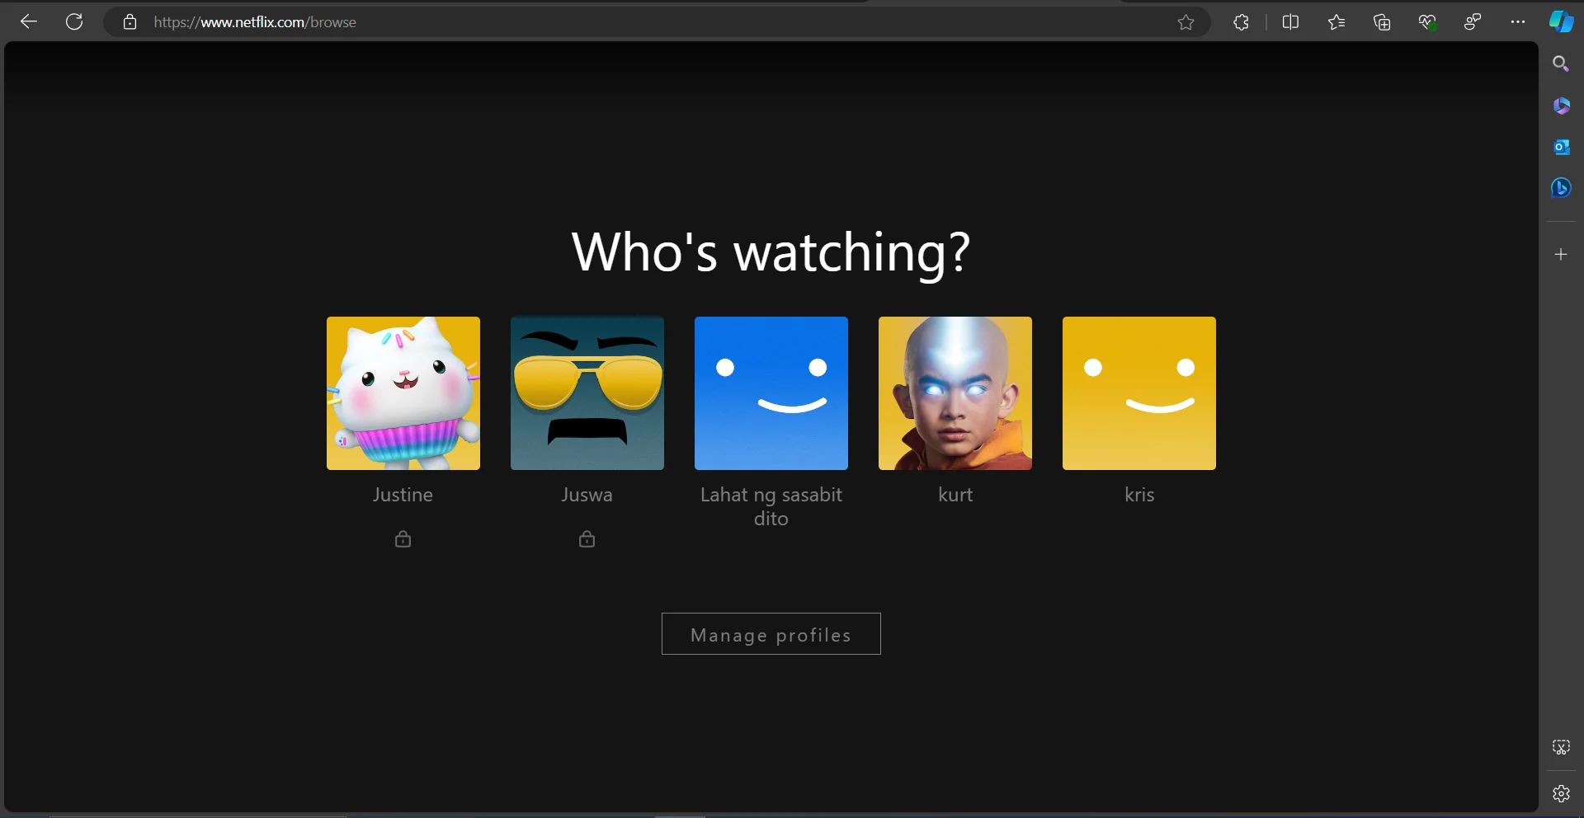This screenshot has height=818, width=1584.
Task: Toggle split screen view
Action: tap(1291, 22)
